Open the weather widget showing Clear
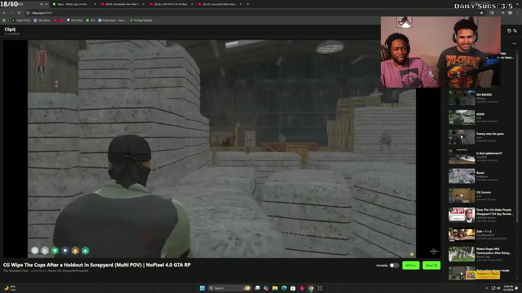Screen dimensions: 522x293 click(10, 288)
